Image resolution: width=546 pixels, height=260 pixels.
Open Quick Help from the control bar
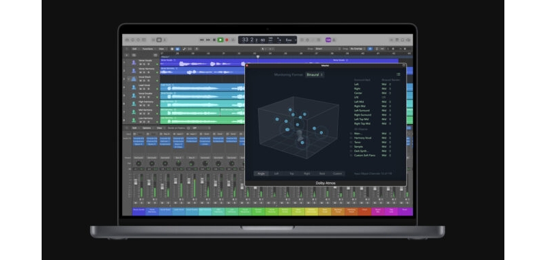click(x=139, y=40)
